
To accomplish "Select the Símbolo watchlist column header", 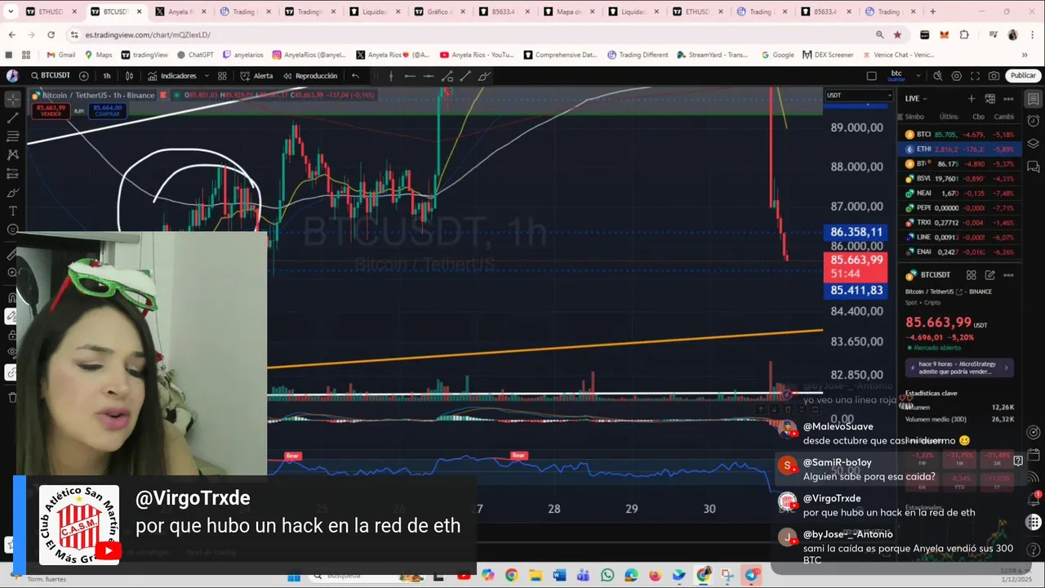I will (x=914, y=117).
